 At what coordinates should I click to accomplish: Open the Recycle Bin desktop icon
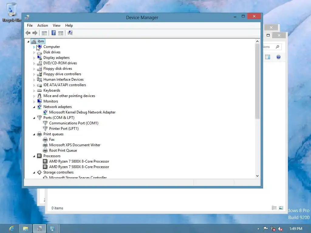click(12, 12)
